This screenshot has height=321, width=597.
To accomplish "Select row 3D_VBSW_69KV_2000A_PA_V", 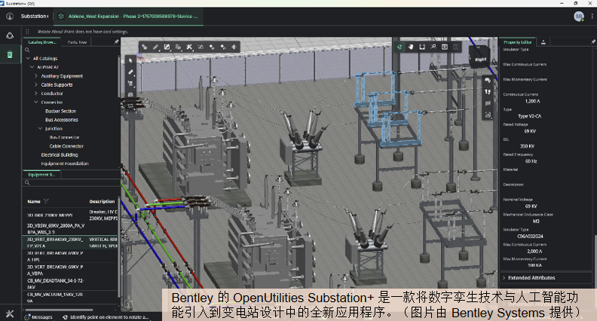I will click(71, 228).
